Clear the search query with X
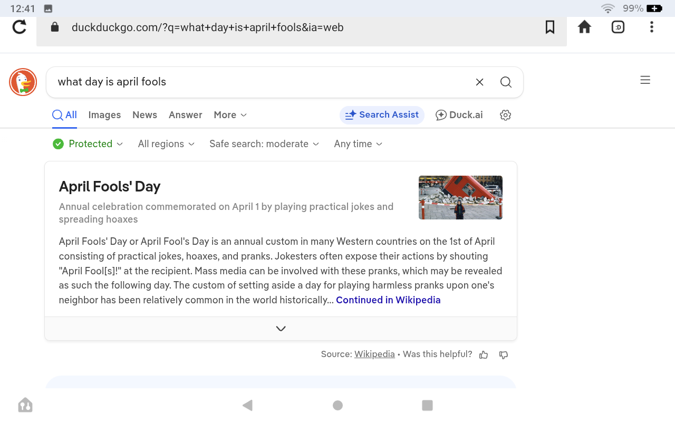This screenshot has width=675, height=422. point(479,82)
